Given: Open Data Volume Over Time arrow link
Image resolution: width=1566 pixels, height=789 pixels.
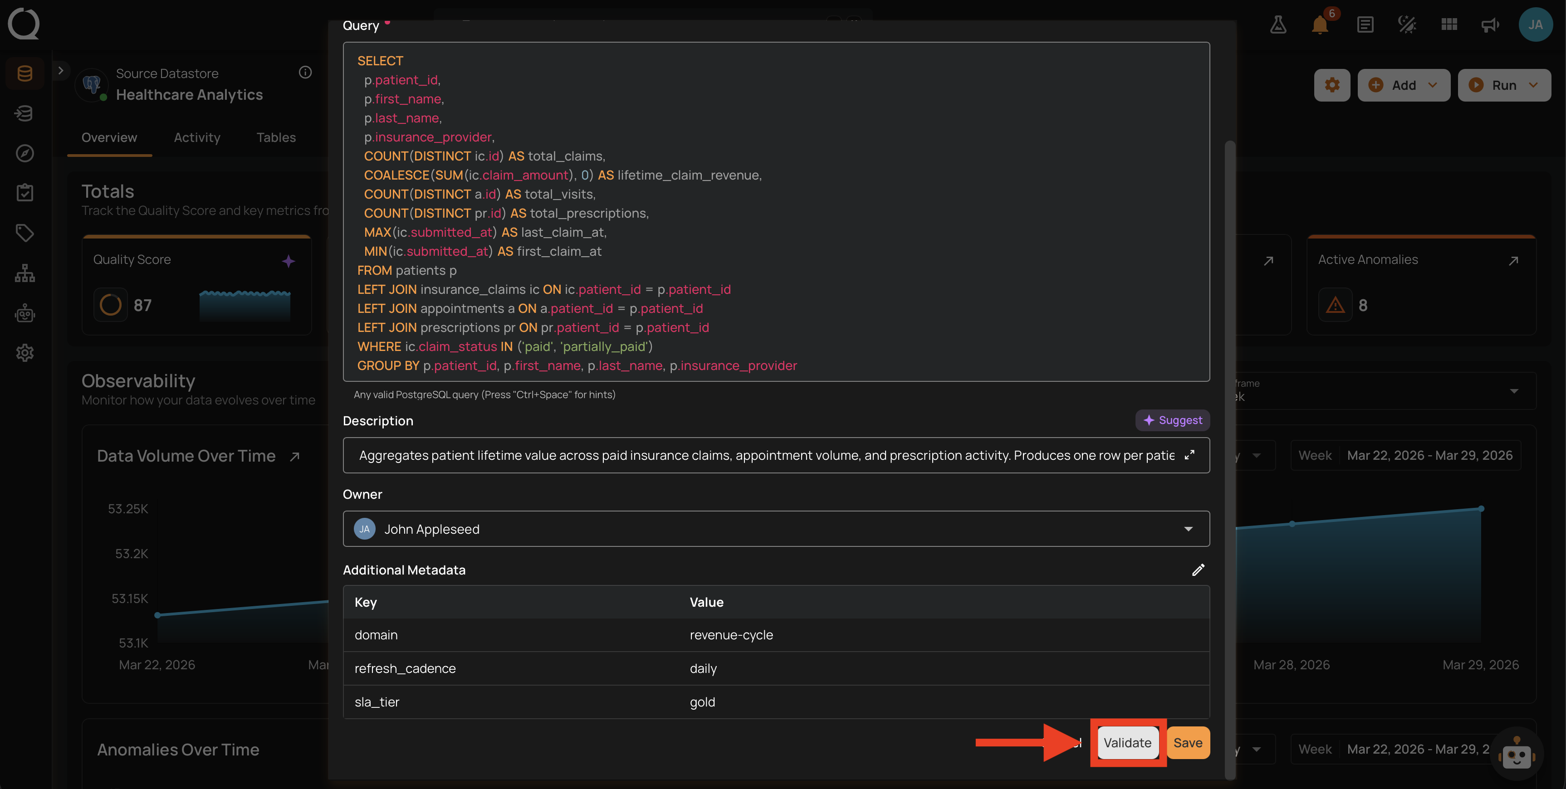Looking at the screenshot, I should click(x=295, y=457).
